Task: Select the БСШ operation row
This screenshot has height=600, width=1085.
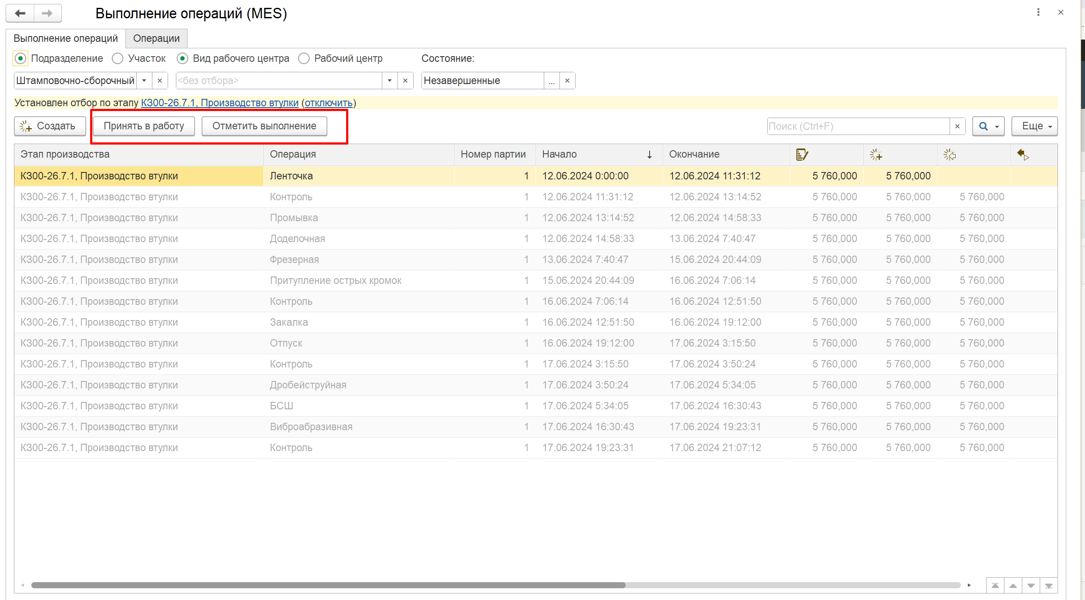Action: pyautogui.click(x=536, y=406)
